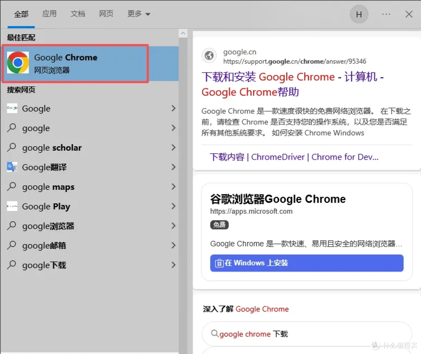421x354 pixels.
Task: Open the 更多 dropdown filter
Action: coord(138,14)
